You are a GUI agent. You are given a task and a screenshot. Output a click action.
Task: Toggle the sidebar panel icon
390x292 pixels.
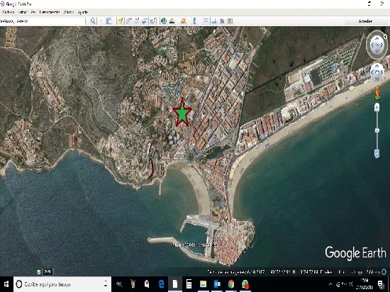tap(108, 21)
